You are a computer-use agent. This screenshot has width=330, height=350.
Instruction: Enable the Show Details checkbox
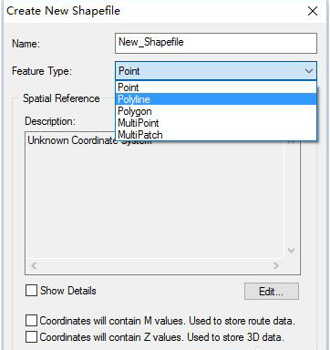pyautogui.click(x=31, y=291)
